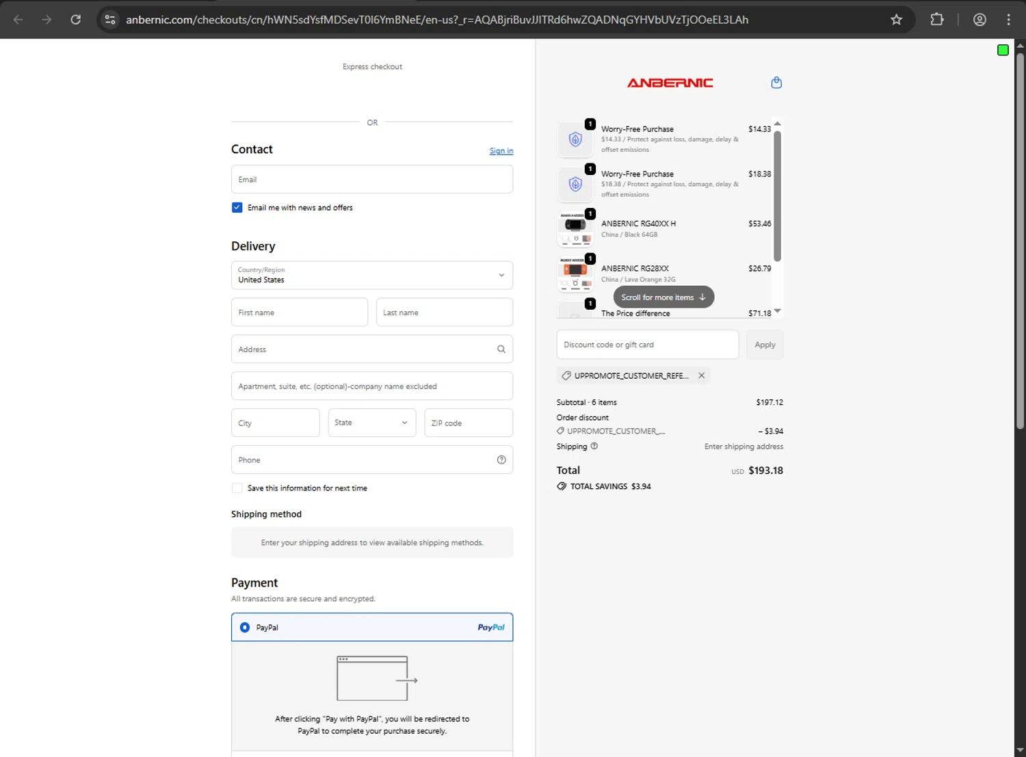
Task: Click 'The Price difference' item text
Action: [635, 313]
